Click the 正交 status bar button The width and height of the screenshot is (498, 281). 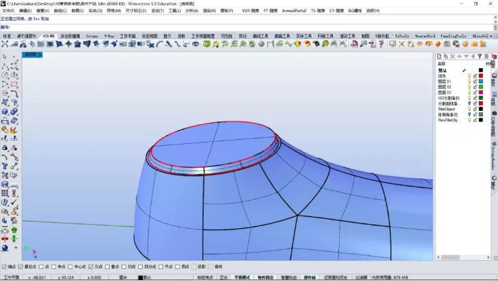coord(223,277)
